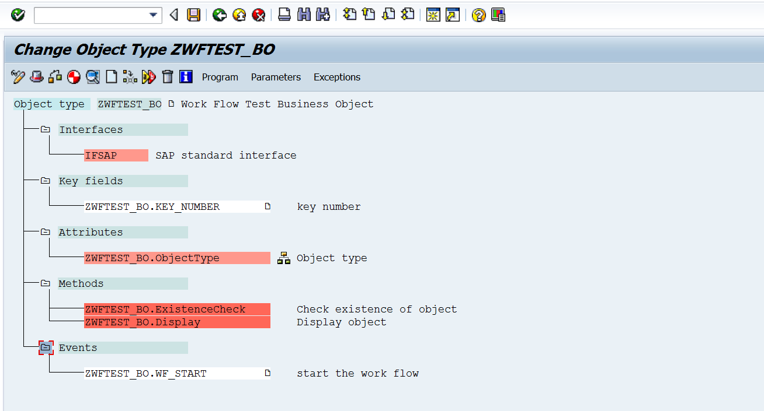The height and width of the screenshot is (411, 764).
Task: Click the green checkmark Enter icon
Action: pos(18,15)
